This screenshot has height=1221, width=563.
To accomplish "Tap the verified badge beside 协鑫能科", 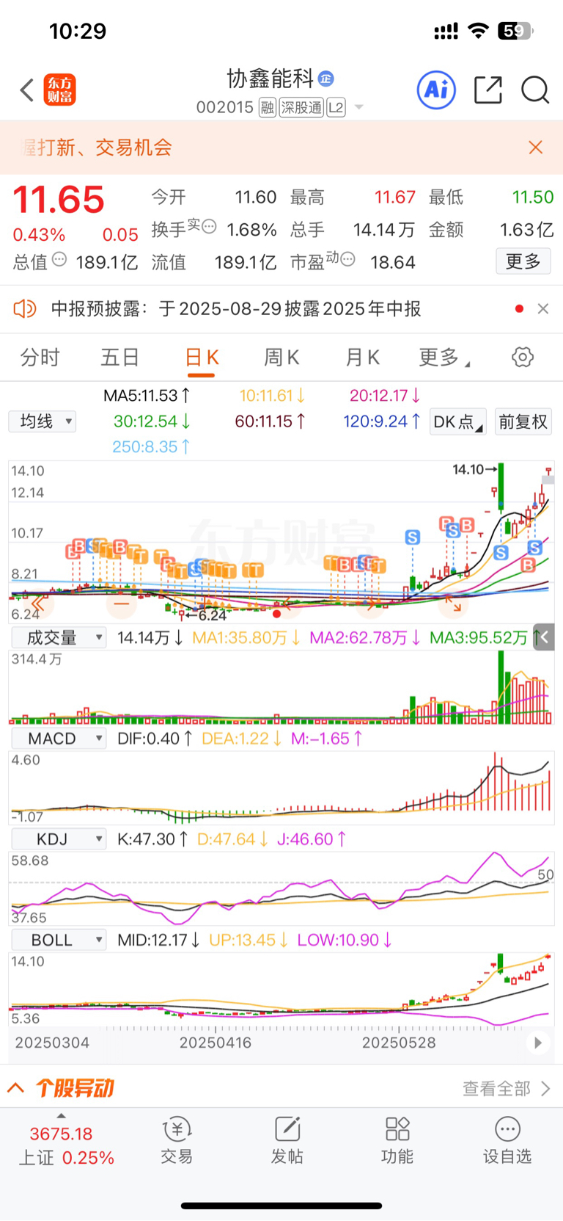I will (x=326, y=79).
